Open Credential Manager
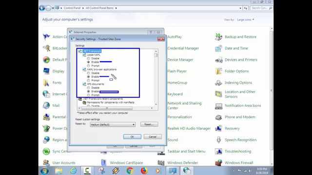The width and height of the screenshot is (312, 175). (x=183, y=48)
